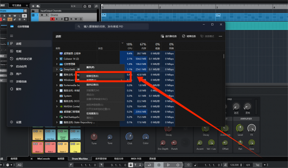Toggle Mute on the Drums track

[x=42, y=15]
